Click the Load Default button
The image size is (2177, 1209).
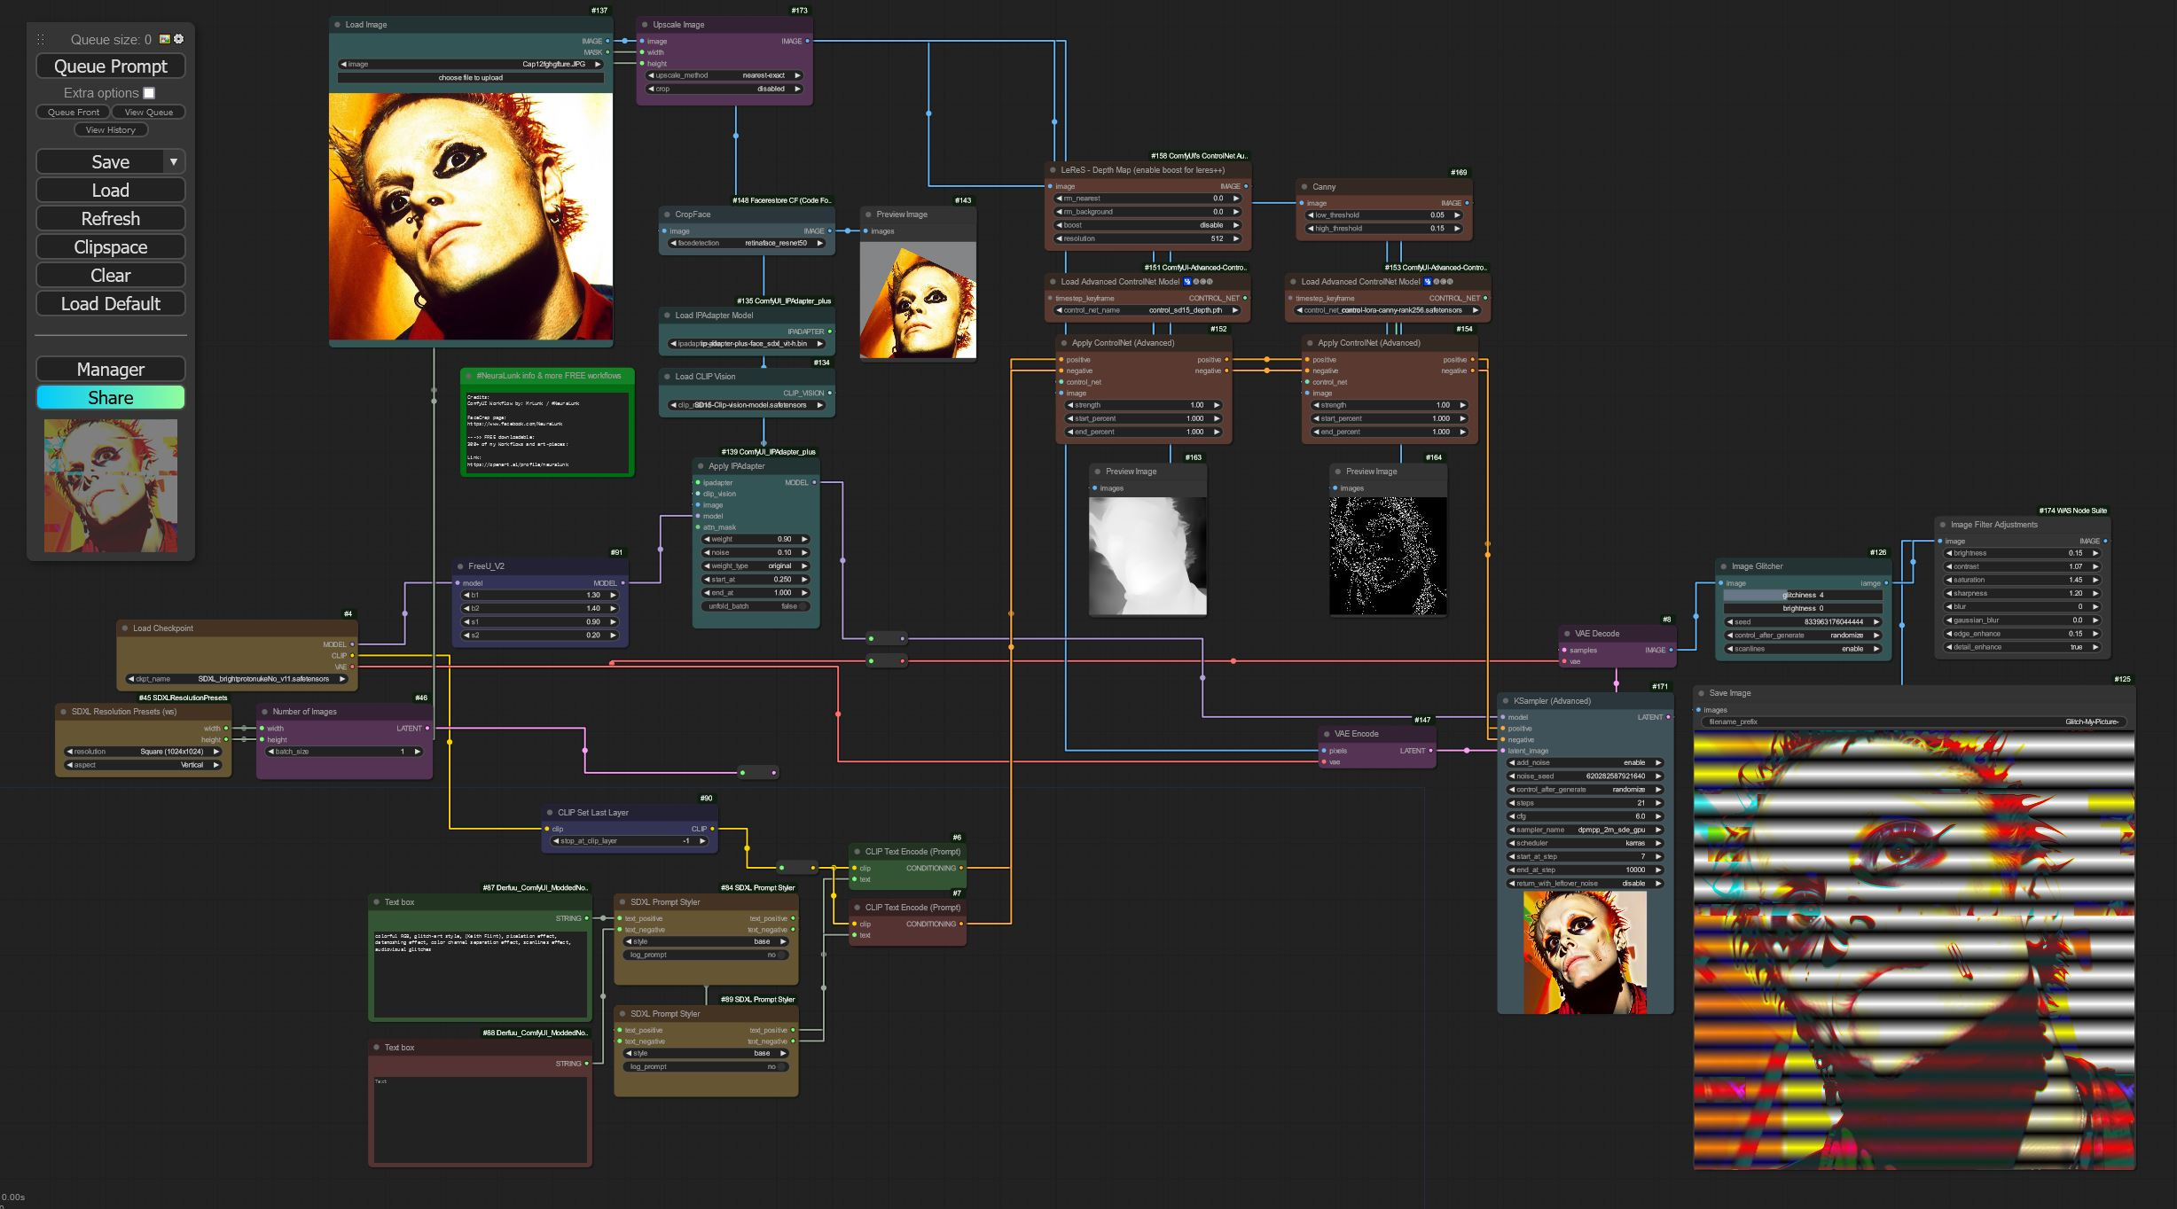pos(110,303)
